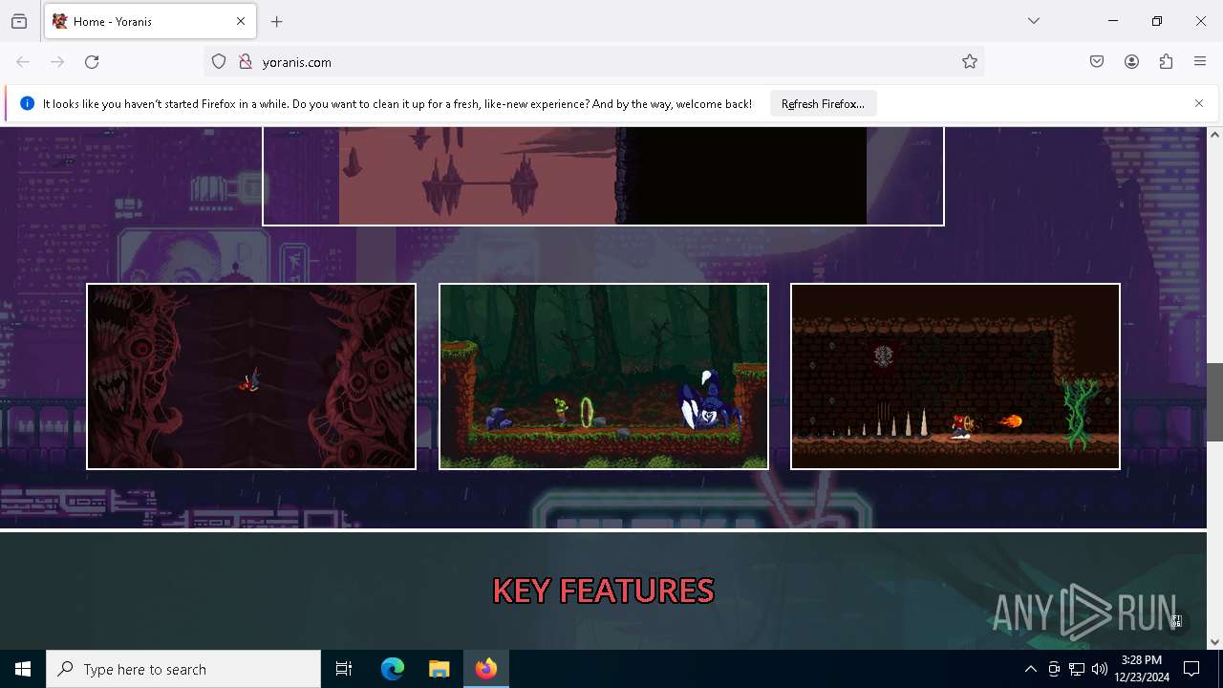Open the red monster faces screenshot

pos(251,376)
